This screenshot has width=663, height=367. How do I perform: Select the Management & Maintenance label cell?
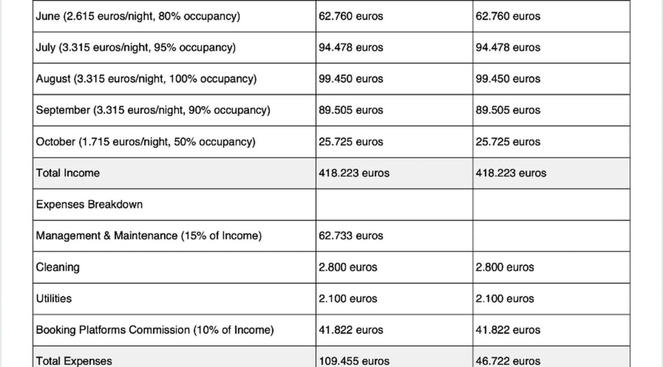pyautogui.click(x=148, y=236)
